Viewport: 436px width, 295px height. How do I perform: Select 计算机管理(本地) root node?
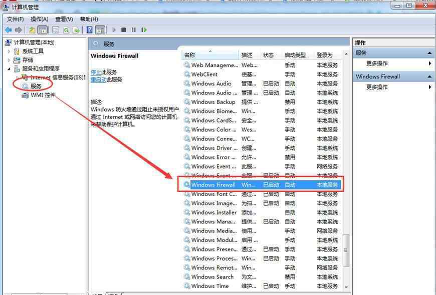pos(34,42)
